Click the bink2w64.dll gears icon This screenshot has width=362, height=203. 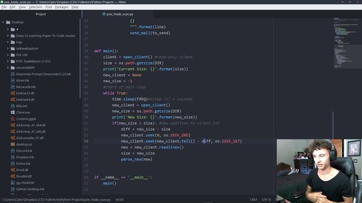12,100
